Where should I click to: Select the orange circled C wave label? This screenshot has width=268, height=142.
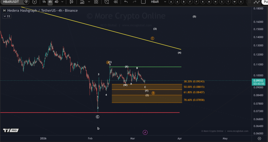tap(153, 39)
